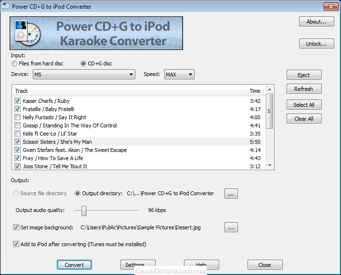
Task: Refresh the track list
Action: pos(304,89)
